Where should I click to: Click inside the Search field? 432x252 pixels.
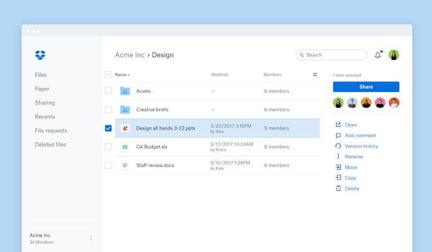pyautogui.click(x=331, y=55)
